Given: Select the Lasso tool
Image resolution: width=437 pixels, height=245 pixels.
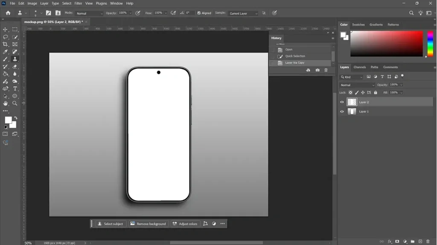Looking at the screenshot, I should pyautogui.click(x=5, y=37).
